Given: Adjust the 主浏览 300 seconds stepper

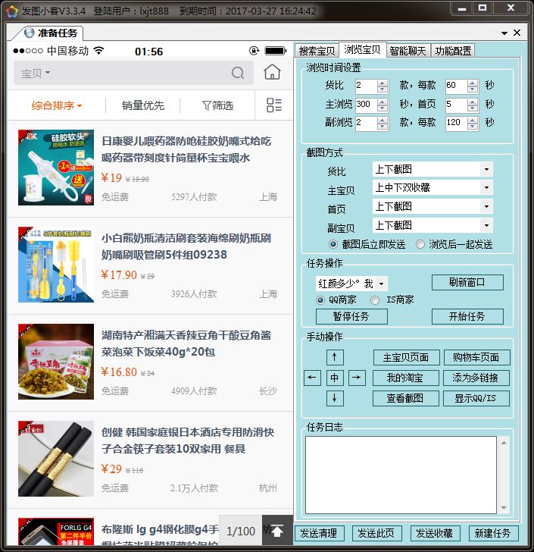Looking at the screenshot, I should point(382,105).
